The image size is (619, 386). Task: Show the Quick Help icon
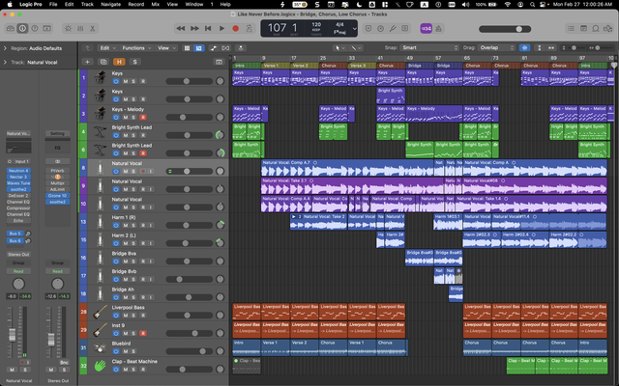click(35, 28)
